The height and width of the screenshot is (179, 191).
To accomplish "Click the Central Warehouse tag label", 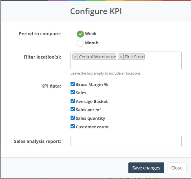I will 97,57.
